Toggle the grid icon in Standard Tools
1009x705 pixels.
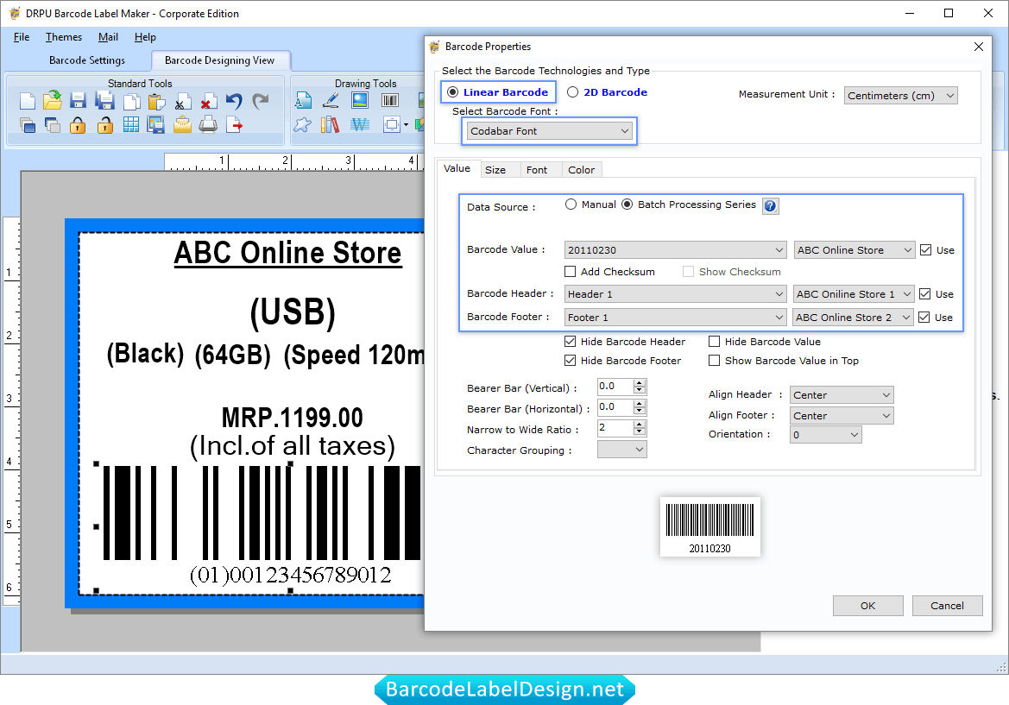point(131,125)
